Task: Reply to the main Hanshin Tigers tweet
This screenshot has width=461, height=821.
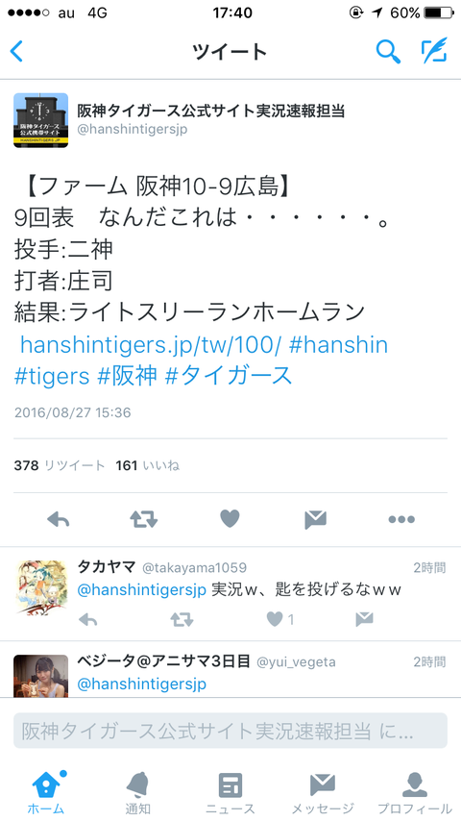Action: click(58, 519)
